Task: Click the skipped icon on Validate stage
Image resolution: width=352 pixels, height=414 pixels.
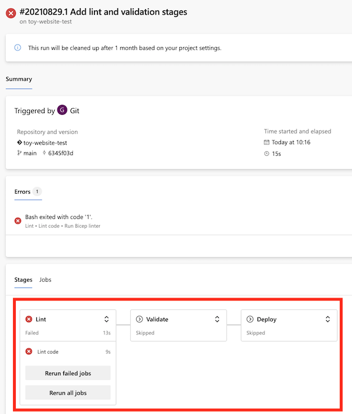Action: (x=140, y=319)
